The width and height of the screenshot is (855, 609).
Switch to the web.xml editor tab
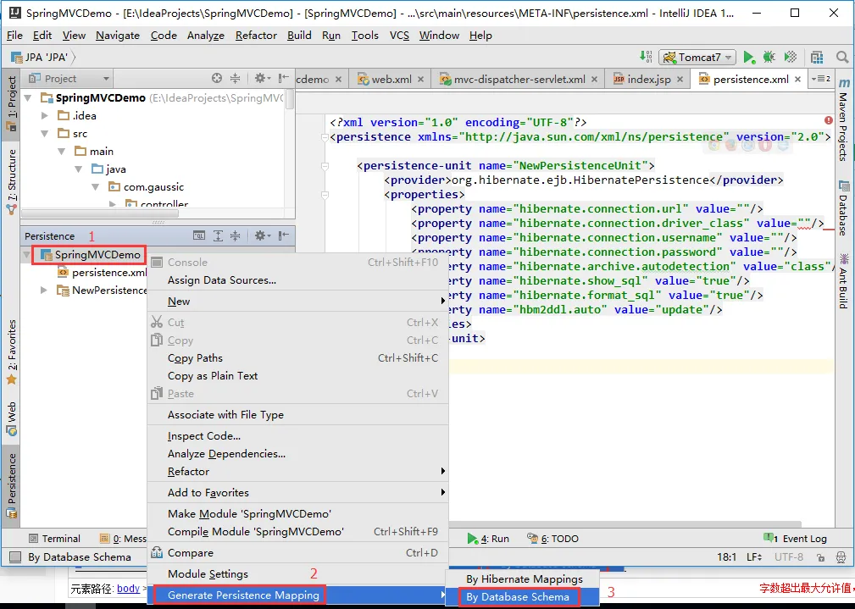[x=391, y=79]
